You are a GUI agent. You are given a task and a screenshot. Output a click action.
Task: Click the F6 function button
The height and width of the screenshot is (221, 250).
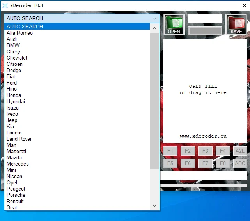tap(188, 163)
